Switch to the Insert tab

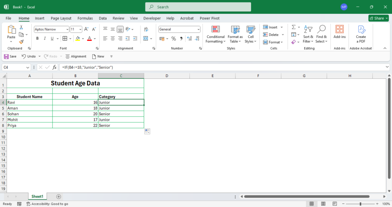coord(39,18)
